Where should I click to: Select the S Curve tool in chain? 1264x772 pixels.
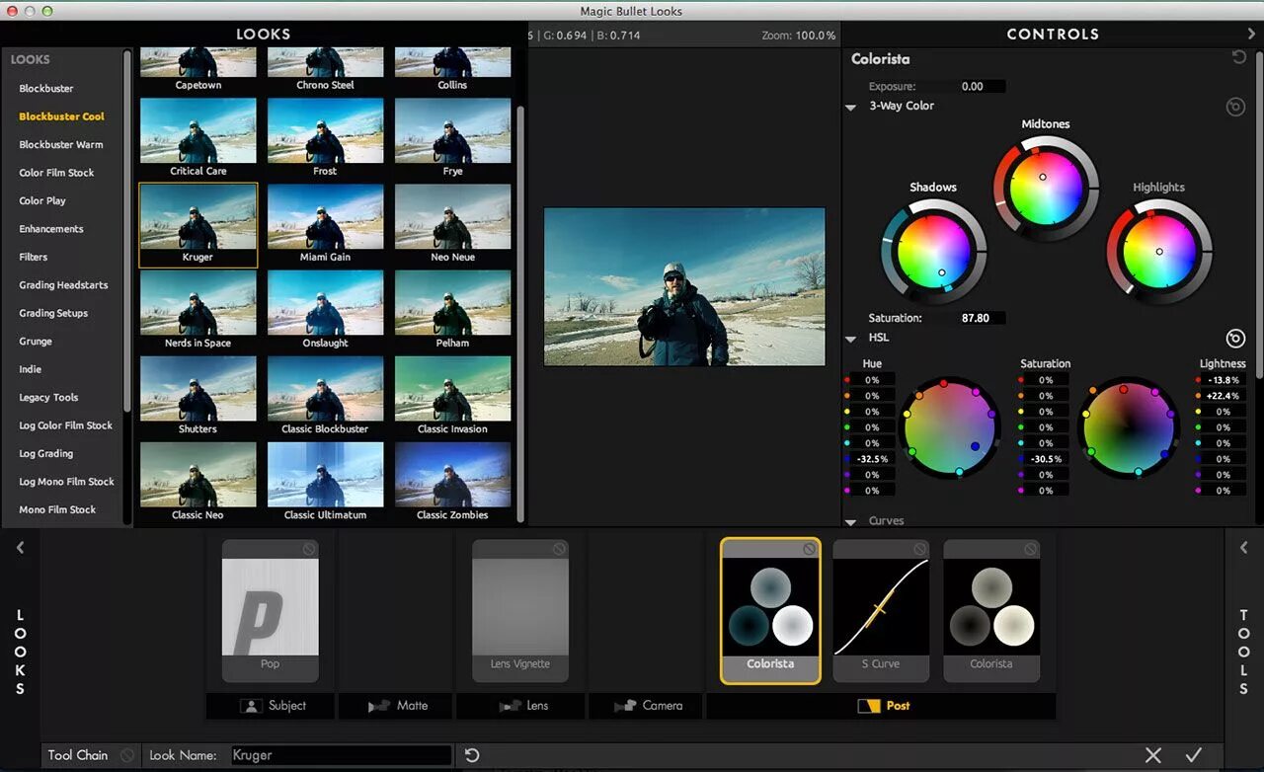tap(880, 610)
